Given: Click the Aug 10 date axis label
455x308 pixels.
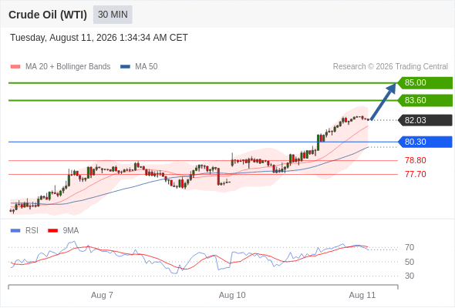Looking at the screenshot, I should (x=232, y=295).
